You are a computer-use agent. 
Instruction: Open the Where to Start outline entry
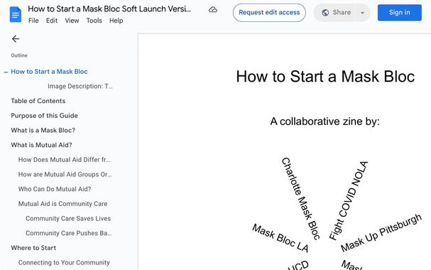33,248
